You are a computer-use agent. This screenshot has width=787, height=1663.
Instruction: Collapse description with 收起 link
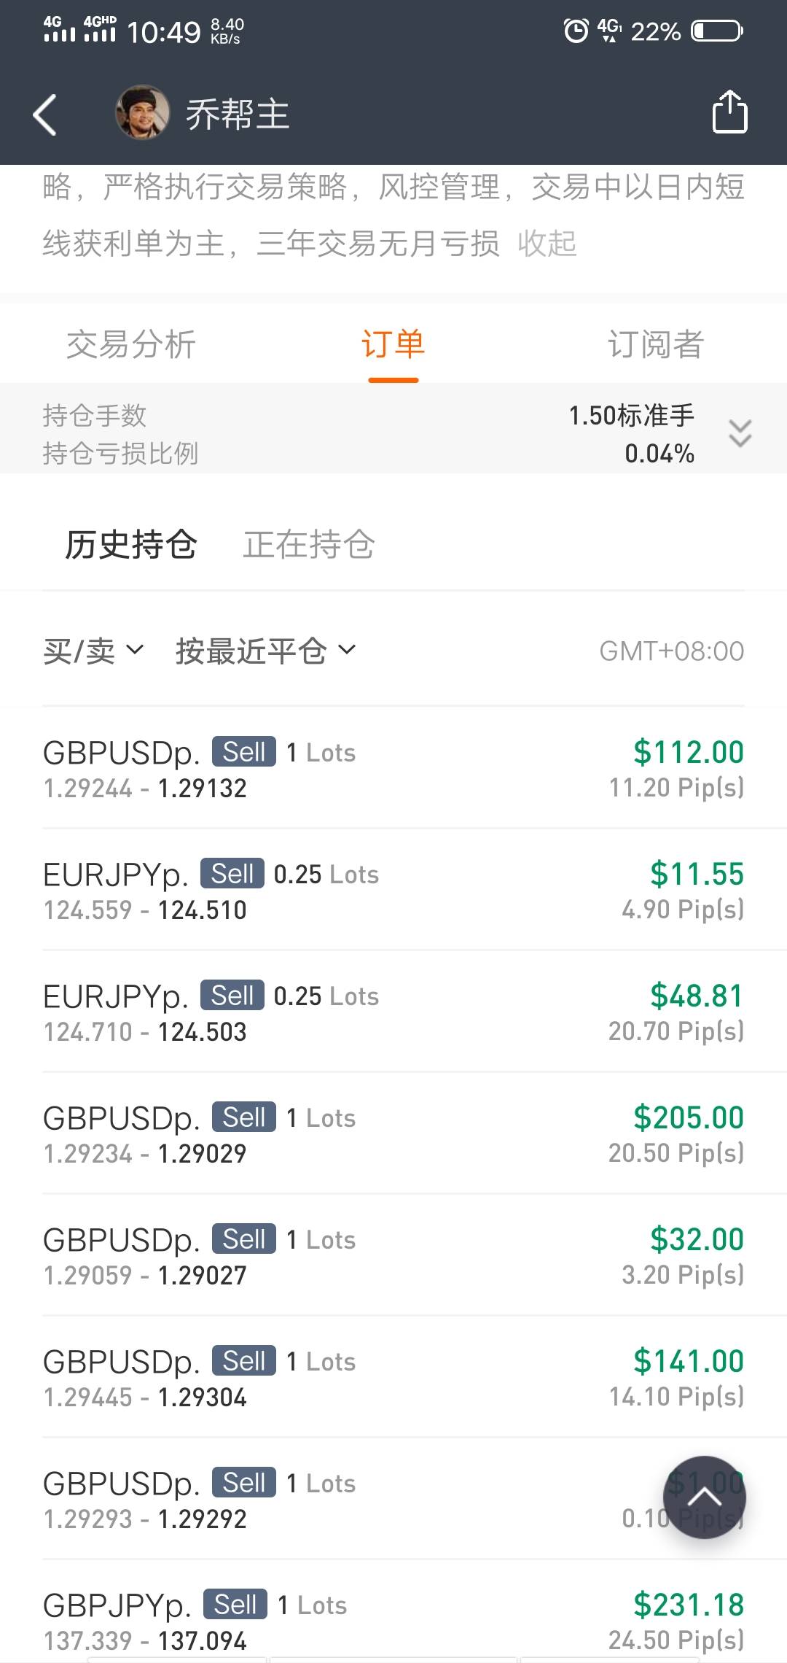click(x=547, y=244)
